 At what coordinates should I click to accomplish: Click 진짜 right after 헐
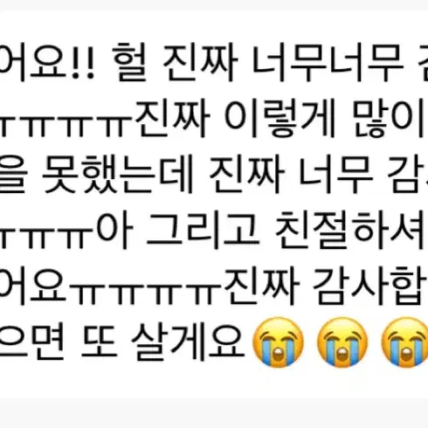(x=200, y=62)
